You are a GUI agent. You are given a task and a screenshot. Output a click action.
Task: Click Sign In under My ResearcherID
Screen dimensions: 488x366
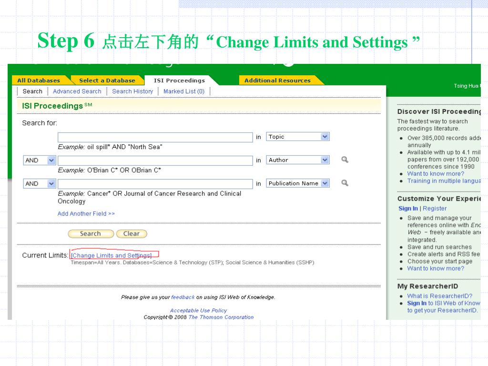(x=417, y=303)
